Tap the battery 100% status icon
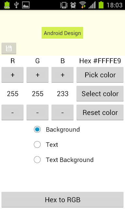Screen dimensions: 125x209 7,5
